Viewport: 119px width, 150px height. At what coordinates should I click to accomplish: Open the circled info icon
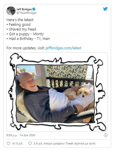pos(106,135)
